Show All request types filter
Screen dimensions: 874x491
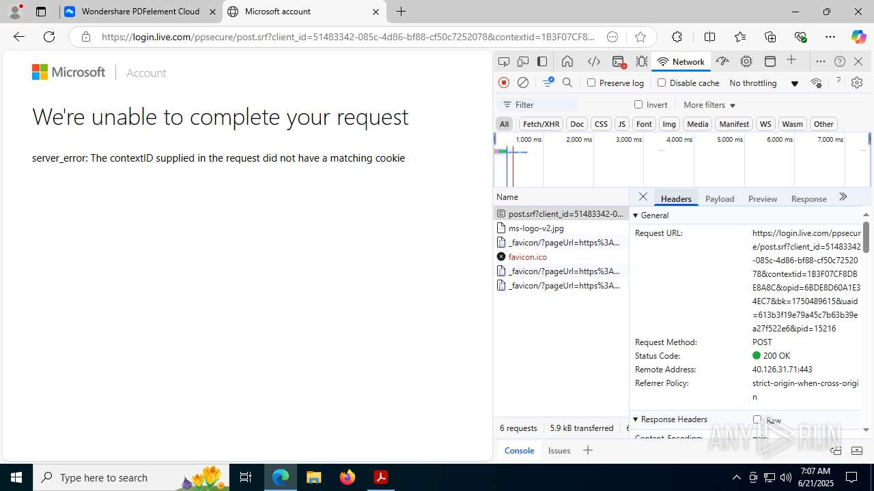504,123
